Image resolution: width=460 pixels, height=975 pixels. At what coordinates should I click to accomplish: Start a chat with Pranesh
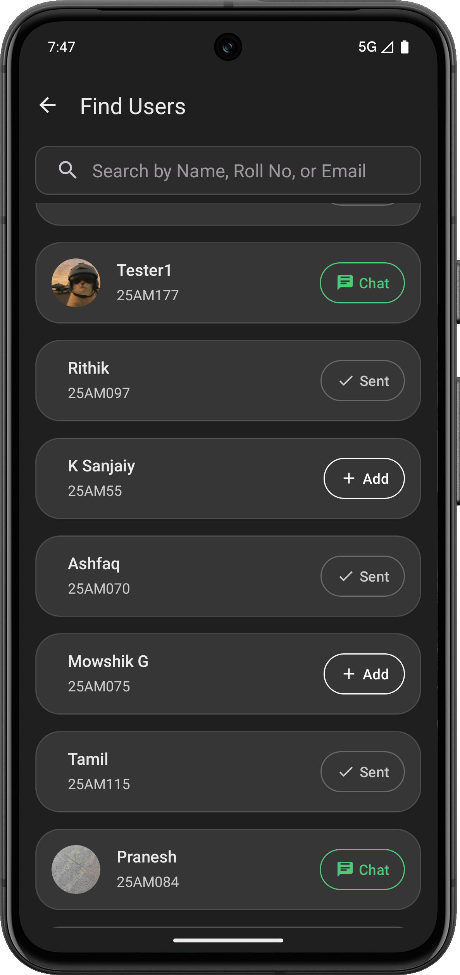(362, 869)
